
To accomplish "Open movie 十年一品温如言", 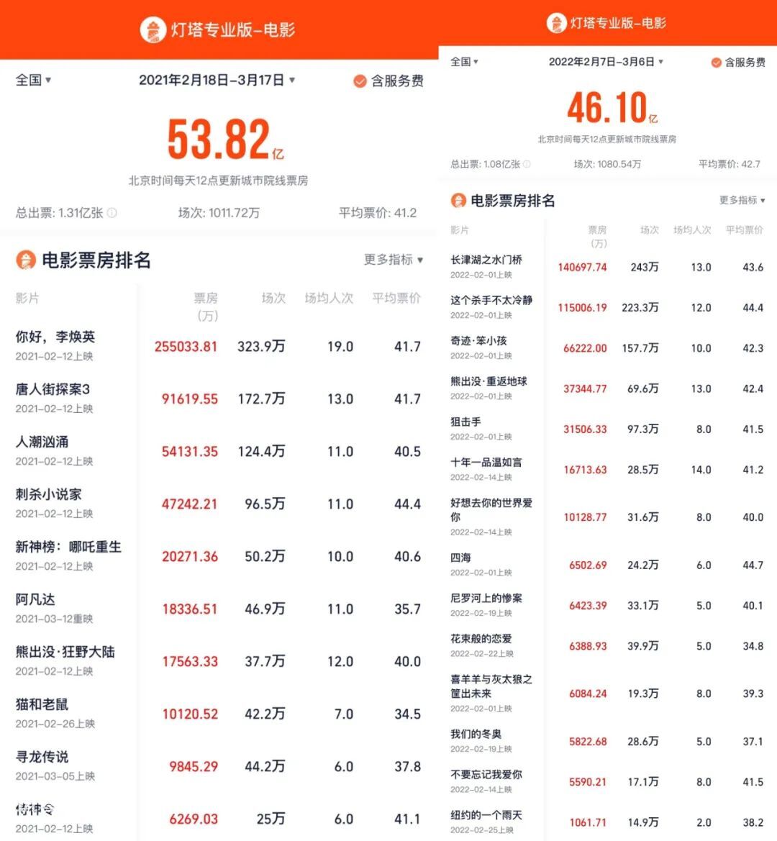I will click(486, 463).
